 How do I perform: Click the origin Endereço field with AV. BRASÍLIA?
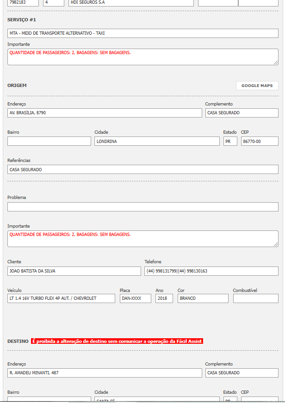click(x=105, y=113)
